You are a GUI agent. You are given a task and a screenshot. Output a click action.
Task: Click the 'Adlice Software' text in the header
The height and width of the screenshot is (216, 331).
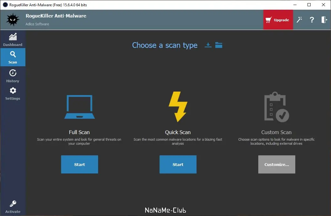click(37, 24)
